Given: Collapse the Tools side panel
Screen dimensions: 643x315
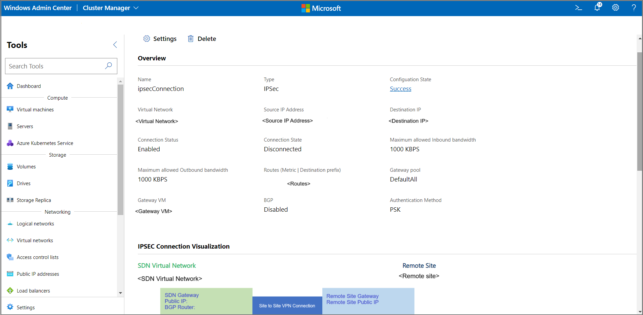Looking at the screenshot, I should point(115,45).
